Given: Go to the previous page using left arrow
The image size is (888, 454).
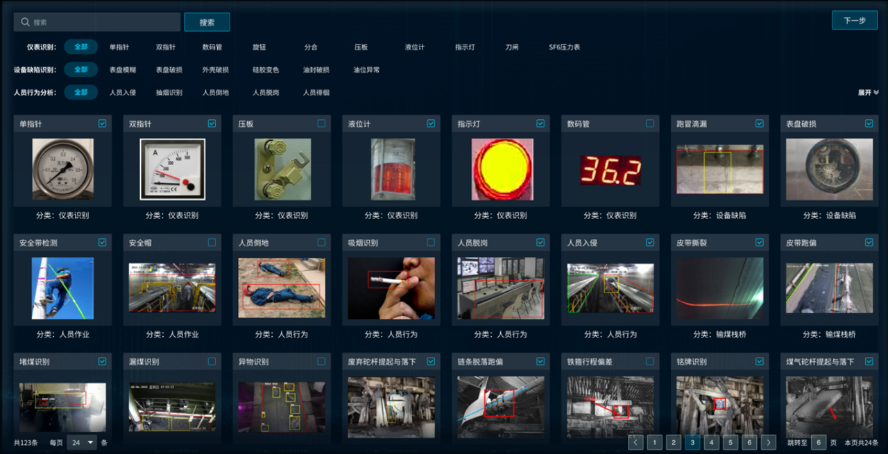Looking at the screenshot, I should click(635, 442).
